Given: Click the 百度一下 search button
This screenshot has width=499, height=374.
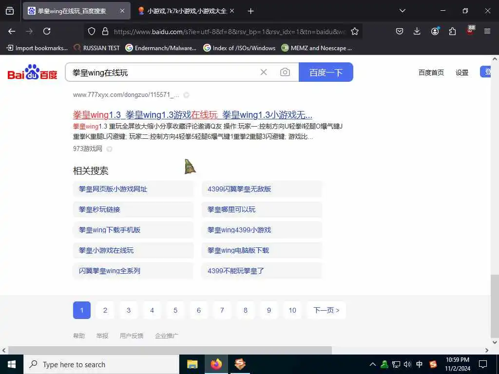Looking at the screenshot, I should (326, 72).
